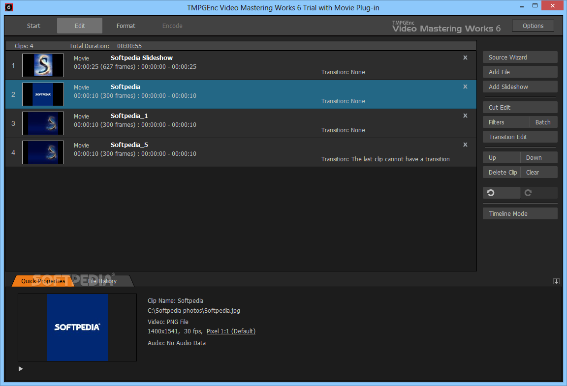
Task: Click the Total Duration 00:00:55 value
Action: (129, 46)
